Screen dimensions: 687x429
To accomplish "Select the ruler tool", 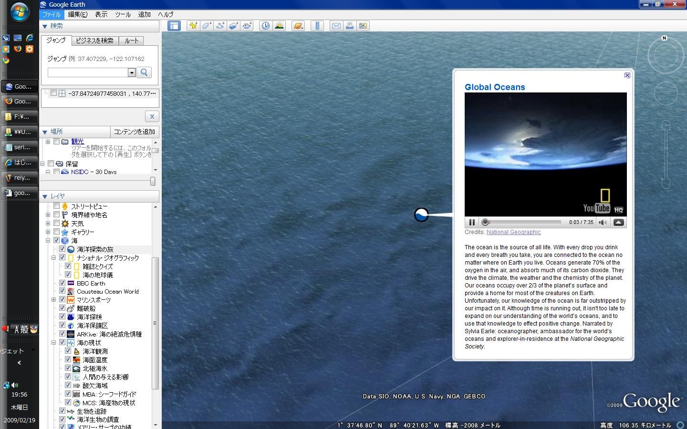I will point(317,26).
